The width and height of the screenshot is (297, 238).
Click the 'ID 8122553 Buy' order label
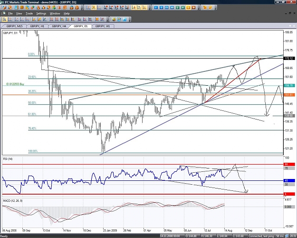pyautogui.click(x=15, y=84)
